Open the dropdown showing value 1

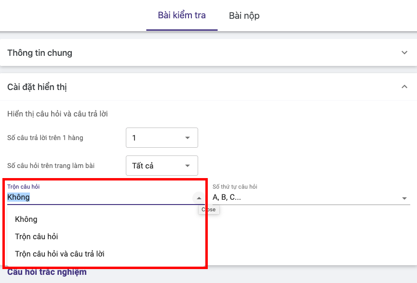click(x=161, y=138)
